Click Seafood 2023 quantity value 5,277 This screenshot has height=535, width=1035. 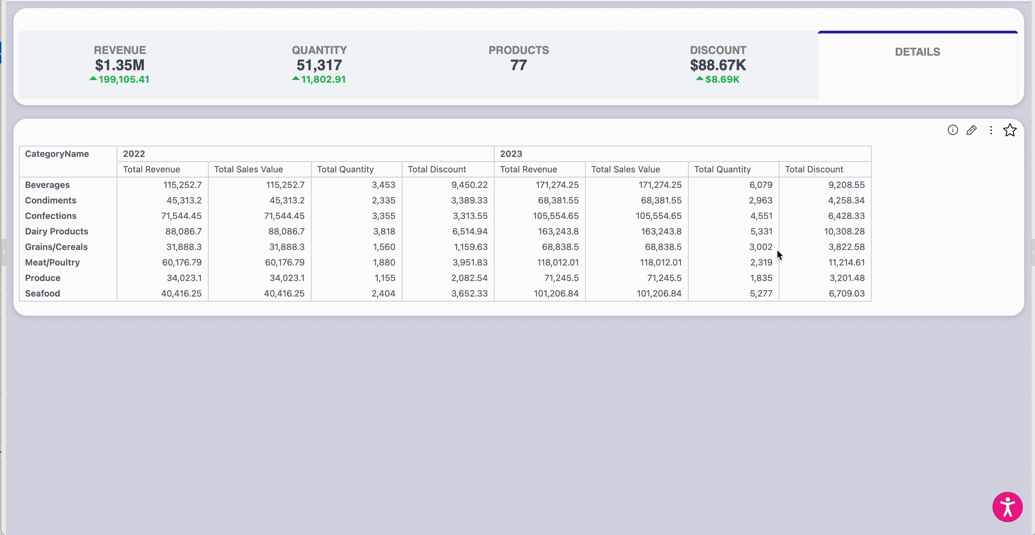pos(761,293)
